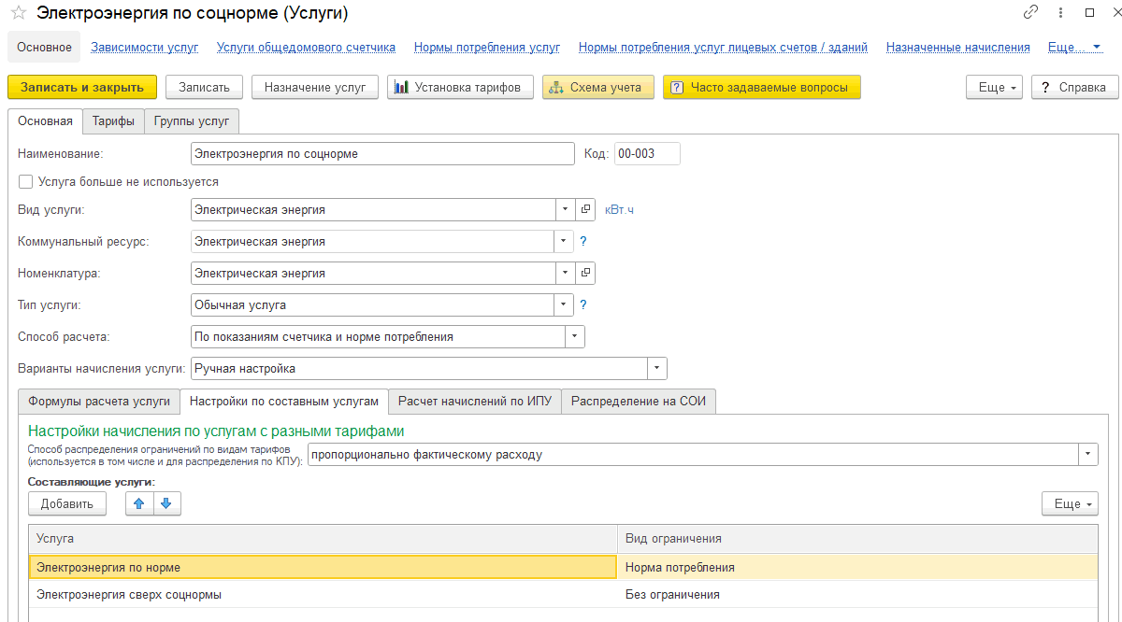Go to Нормы потребления услуг link

point(487,48)
